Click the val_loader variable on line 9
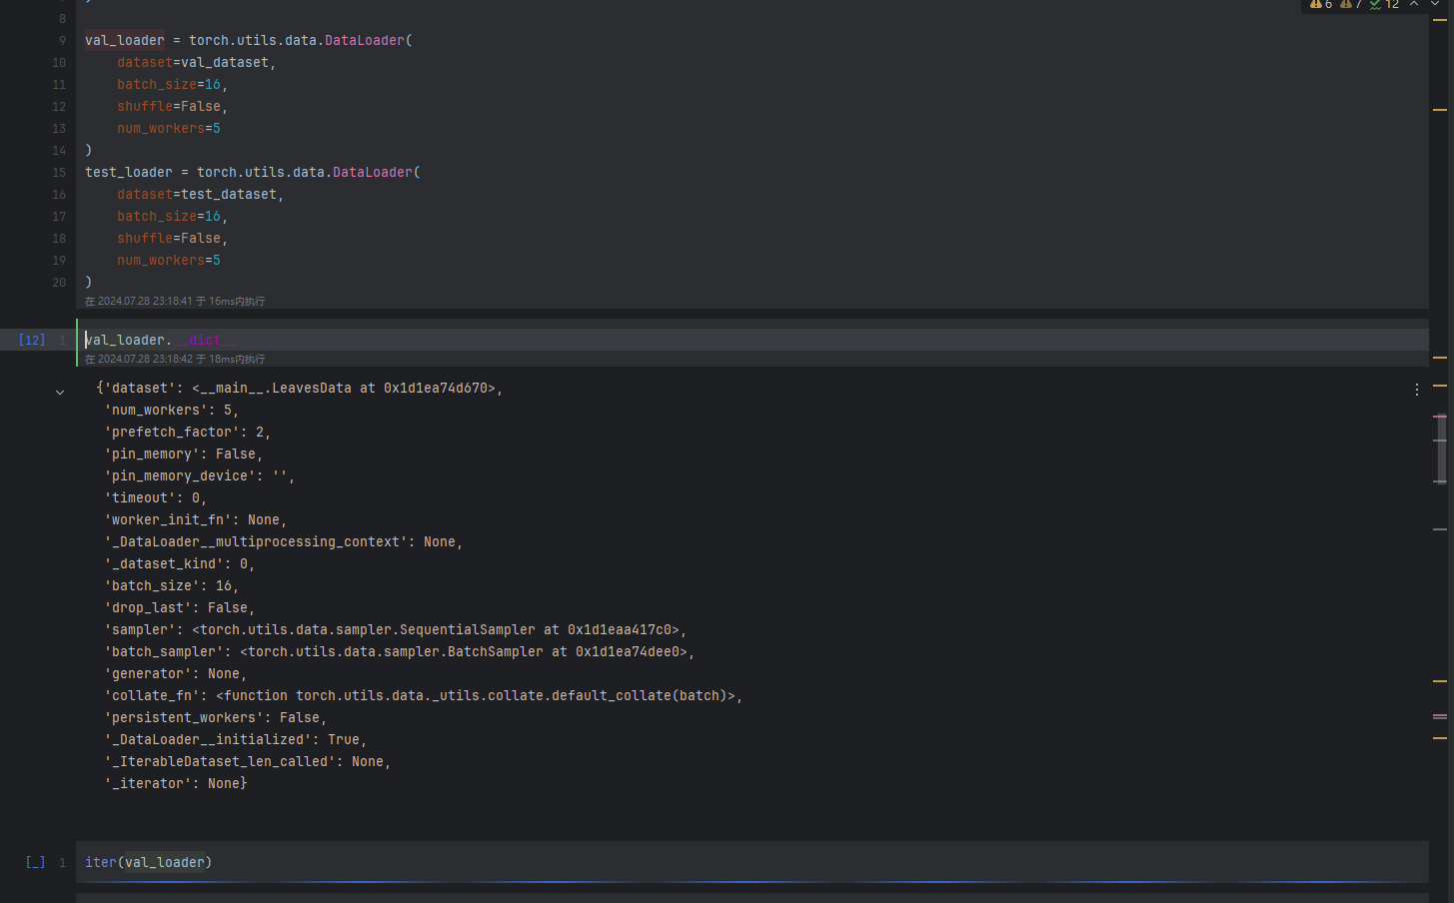 pyautogui.click(x=125, y=41)
